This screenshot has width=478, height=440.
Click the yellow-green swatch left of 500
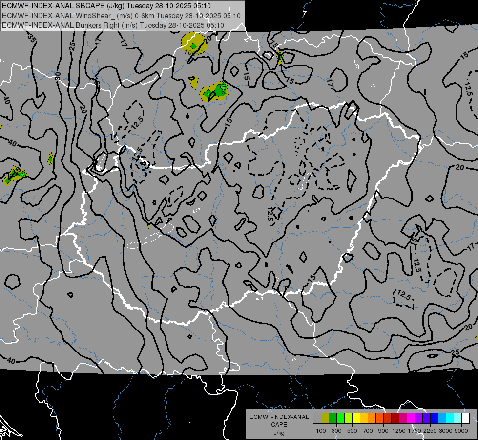[x=349, y=418]
